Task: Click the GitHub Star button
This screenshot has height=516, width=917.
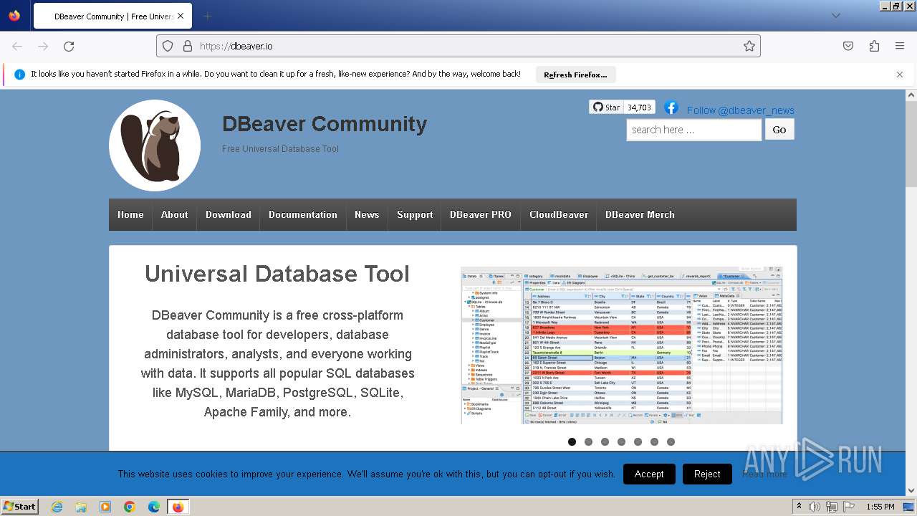Action: [x=606, y=107]
